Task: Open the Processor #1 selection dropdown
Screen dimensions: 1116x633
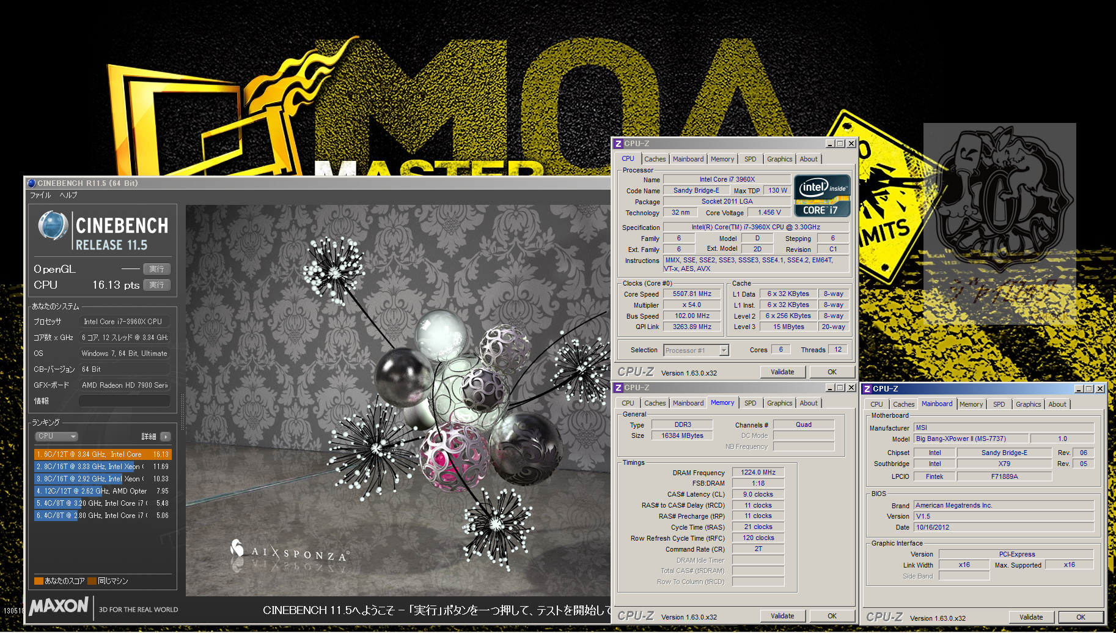Action: coord(696,350)
